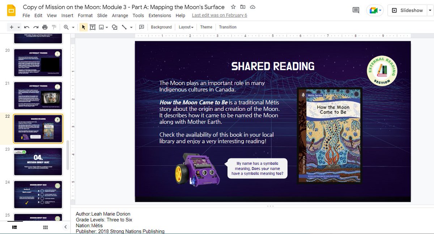This screenshot has height=234, width=434.
Task: Select the line tool
Action: (124, 27)
